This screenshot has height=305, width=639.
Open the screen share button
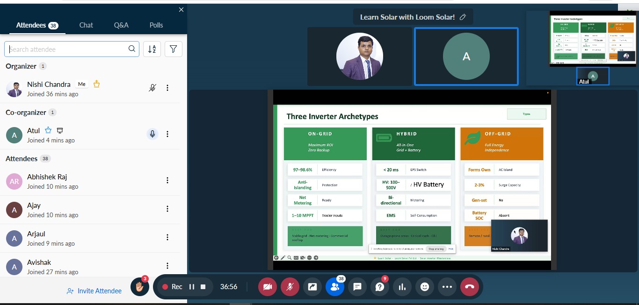point(312,287)
